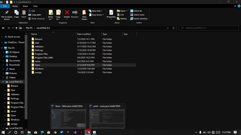Click Select all

pyautogui.click(x=136, y=11)
